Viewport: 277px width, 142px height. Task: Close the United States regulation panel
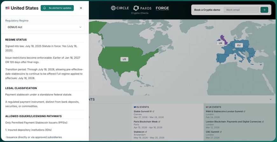coord(81,8)
